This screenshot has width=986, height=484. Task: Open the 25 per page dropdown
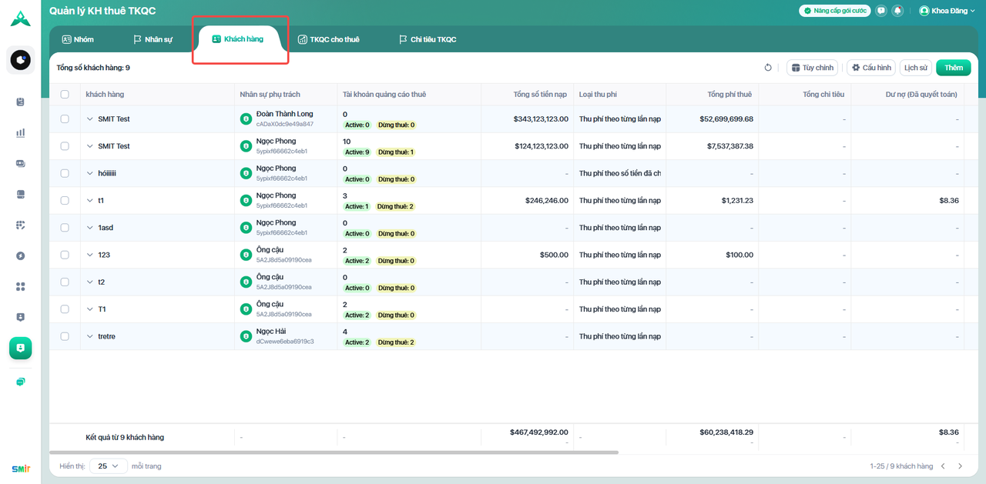pos(109,466)
